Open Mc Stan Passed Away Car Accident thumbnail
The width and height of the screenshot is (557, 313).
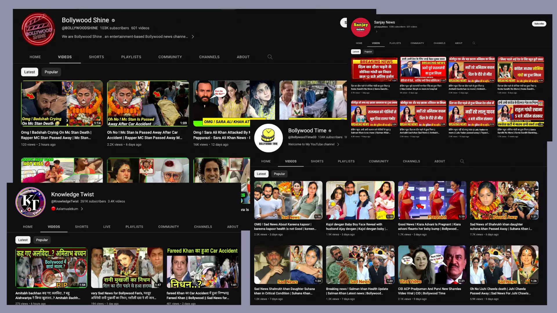pos(148,103)
